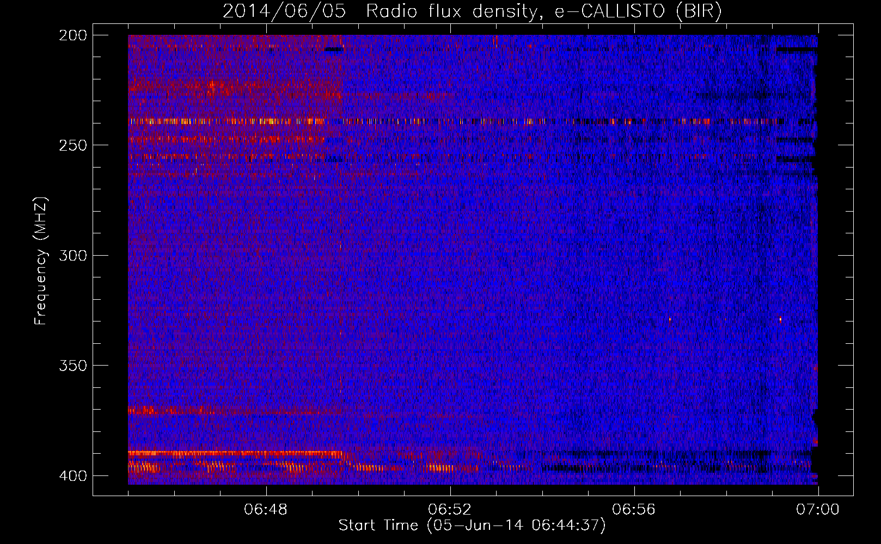This screenshot has width=881, height=544.
Task: Select the 200 frequency tick label
Action: coord(73,35)
